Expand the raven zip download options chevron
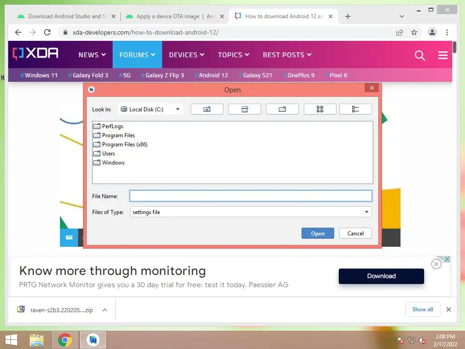This screenshot has width=465, height=349. click(105, 310)
